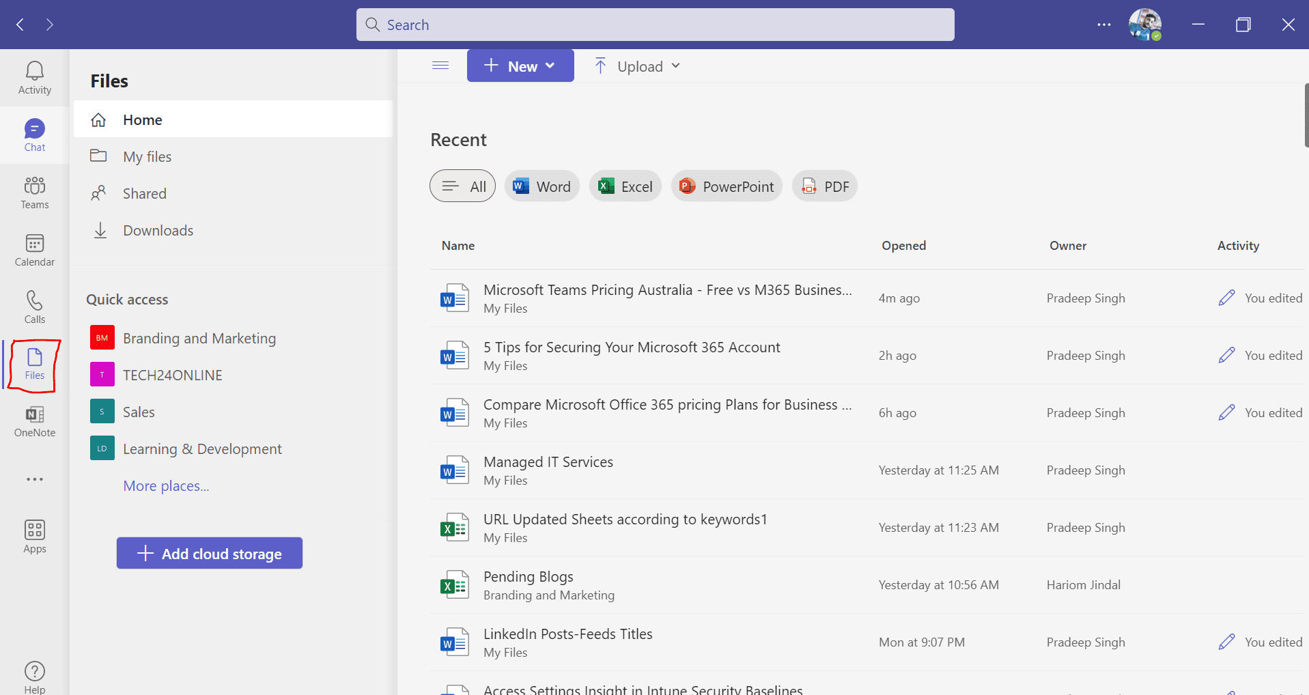This screenshot has width=1309, height=695.
Task: Filter recent files by Word documents
Action: tap(541, 186)
